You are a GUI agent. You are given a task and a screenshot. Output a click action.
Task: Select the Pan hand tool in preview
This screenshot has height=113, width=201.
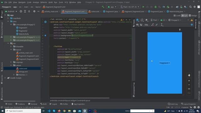point(189,75)
